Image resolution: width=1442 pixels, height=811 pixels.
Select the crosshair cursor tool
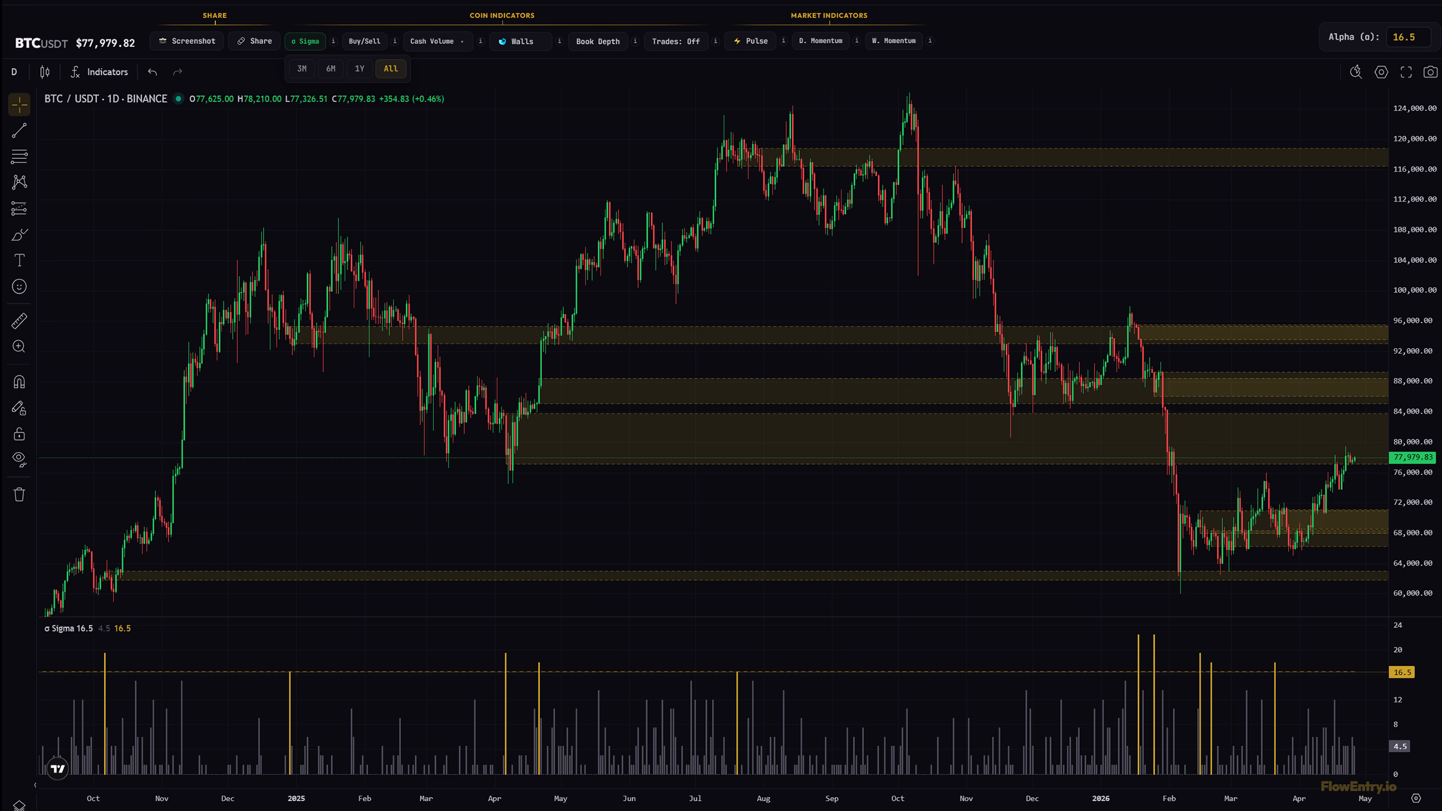click(19, 105)
